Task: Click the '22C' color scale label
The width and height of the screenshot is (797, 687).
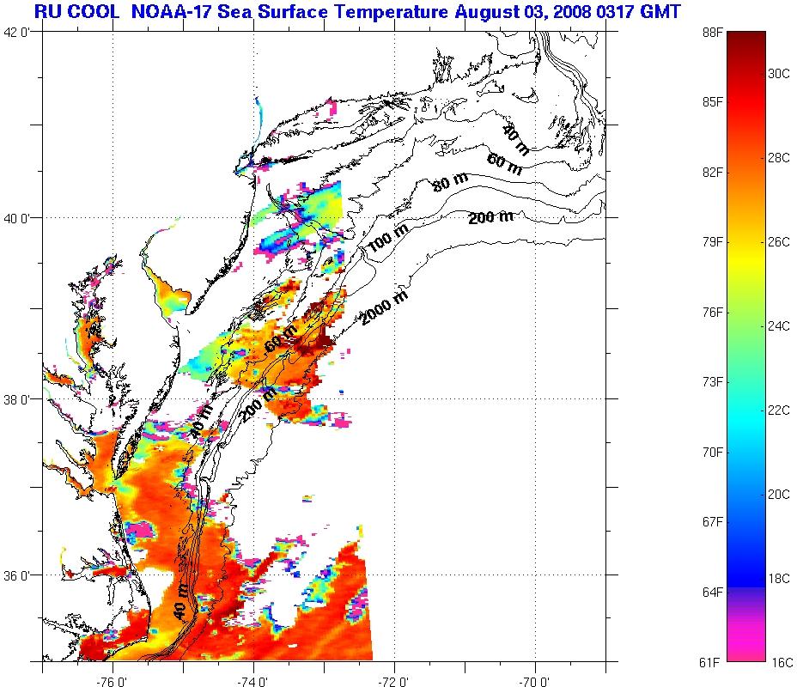Action: pos(779,410)
